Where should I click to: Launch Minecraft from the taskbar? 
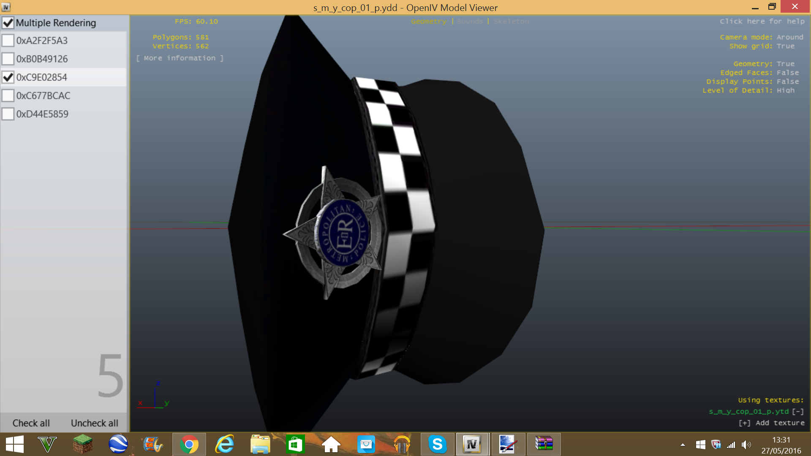click(82, 444)
